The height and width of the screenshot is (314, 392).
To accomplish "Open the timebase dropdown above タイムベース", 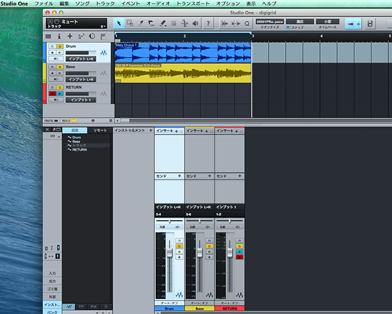I will pyautogui.click(x=328, y=21).
